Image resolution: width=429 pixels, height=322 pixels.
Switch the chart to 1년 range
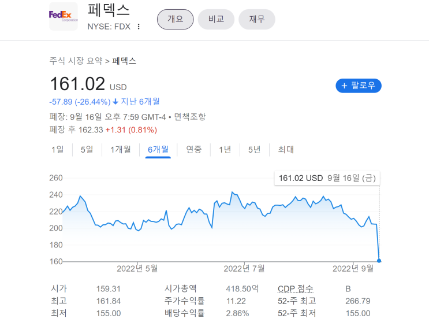tap(225, 150)
